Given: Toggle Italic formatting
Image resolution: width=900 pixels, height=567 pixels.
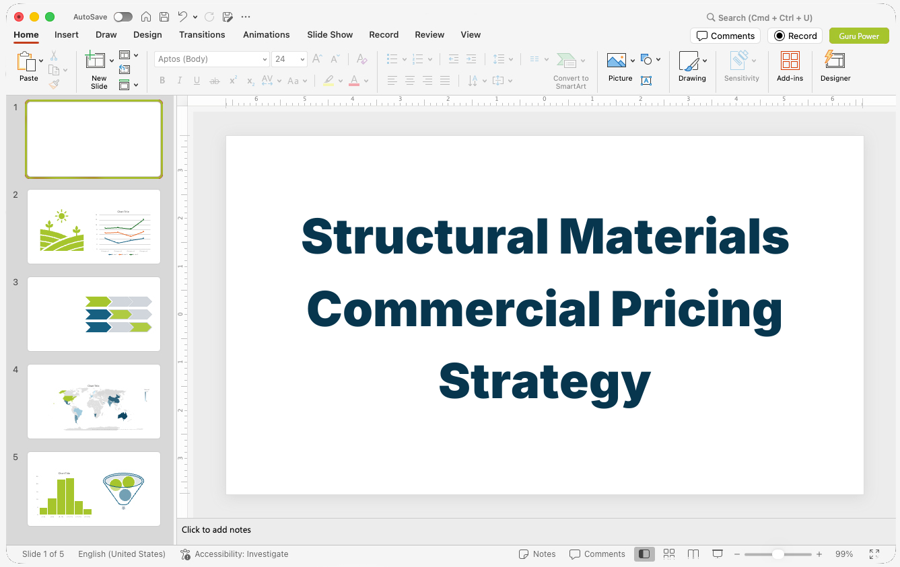Looking at the screenshot, I should click(x=180, y=81).
